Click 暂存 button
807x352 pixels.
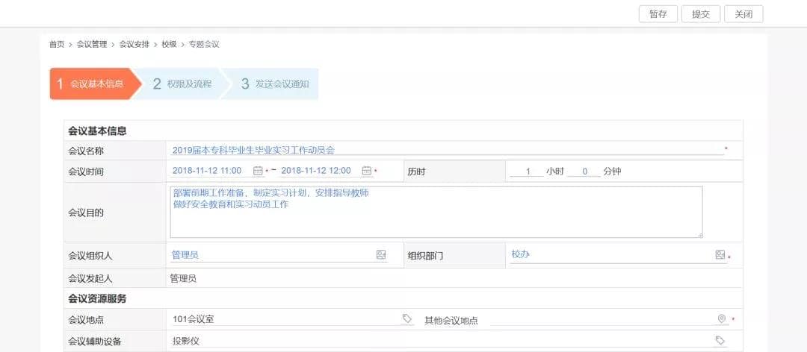pyautogui.click(x=658, y=14)
